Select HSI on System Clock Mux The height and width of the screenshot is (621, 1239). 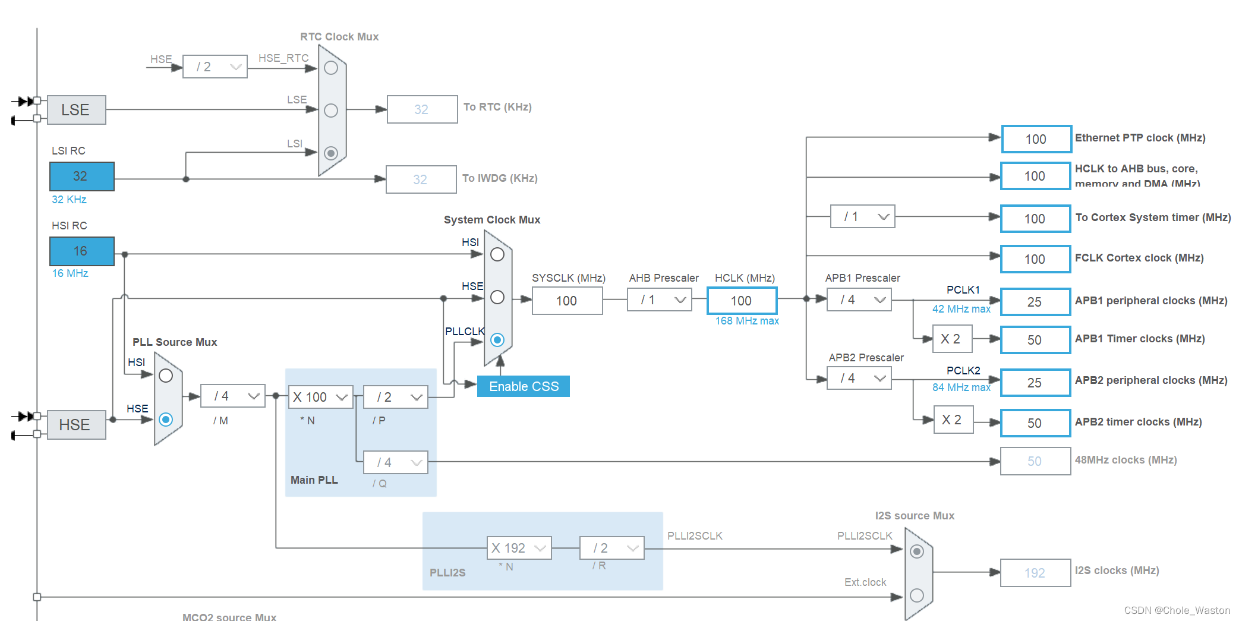click(x=497, y=254)
